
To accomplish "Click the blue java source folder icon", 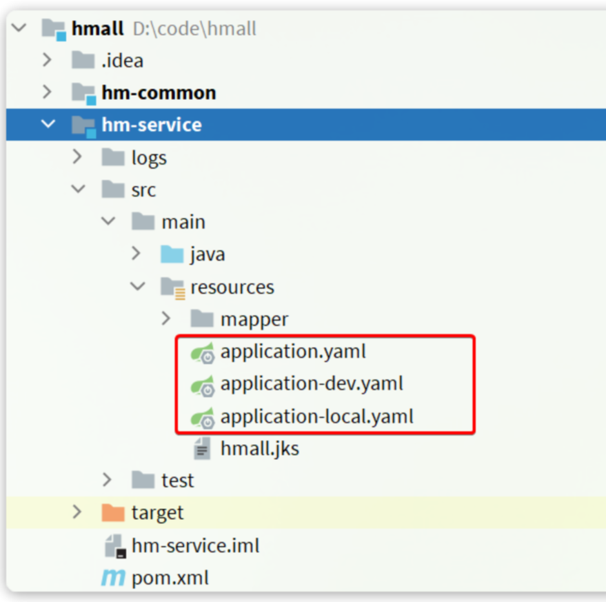I will [172, 254].
